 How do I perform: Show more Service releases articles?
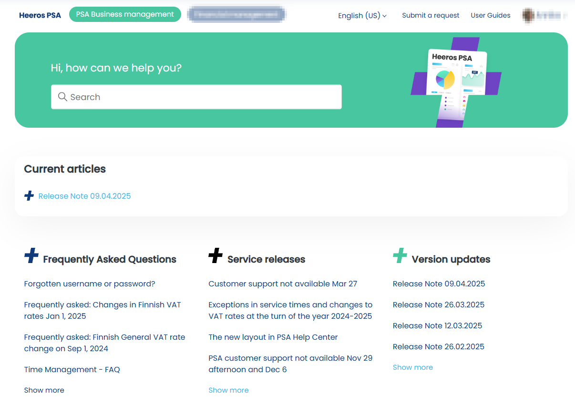click(228, 390)
